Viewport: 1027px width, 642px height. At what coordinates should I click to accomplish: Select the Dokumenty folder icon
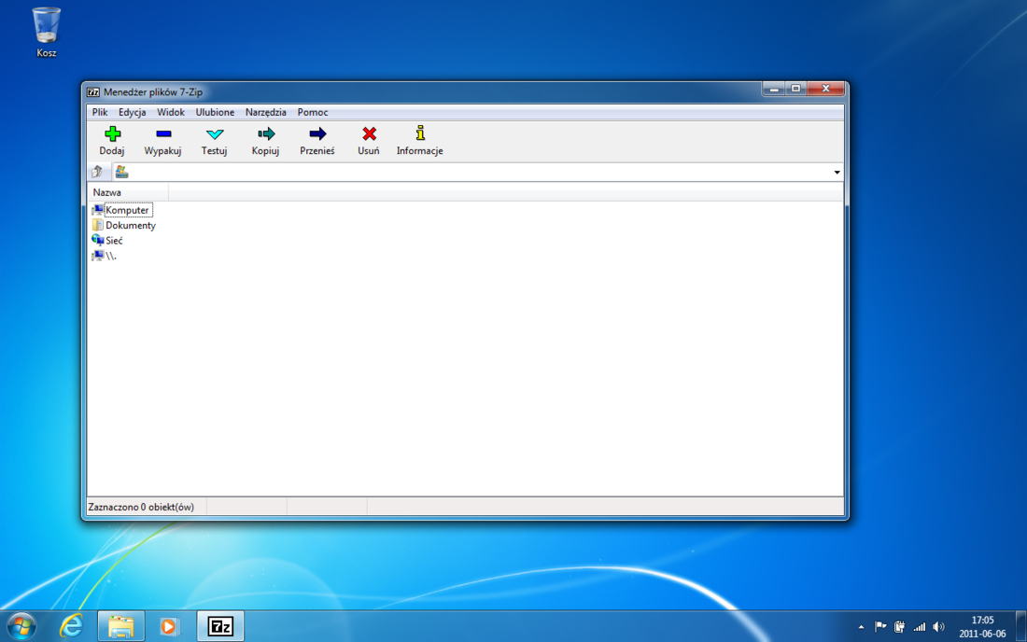coord(98,225)
